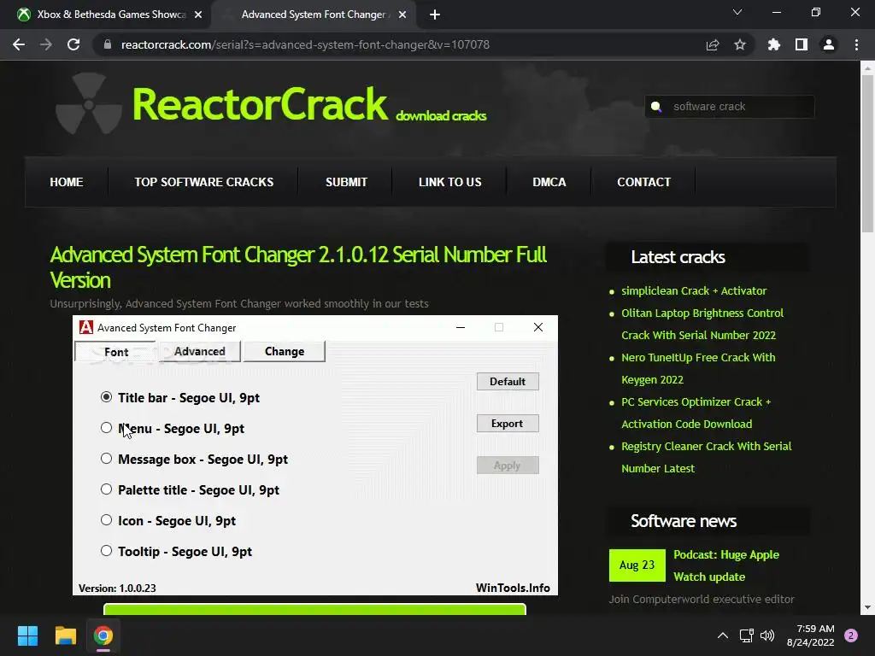Open the LINK TO US page
This screenshot has height=656, width=875.
click(449, 182)
